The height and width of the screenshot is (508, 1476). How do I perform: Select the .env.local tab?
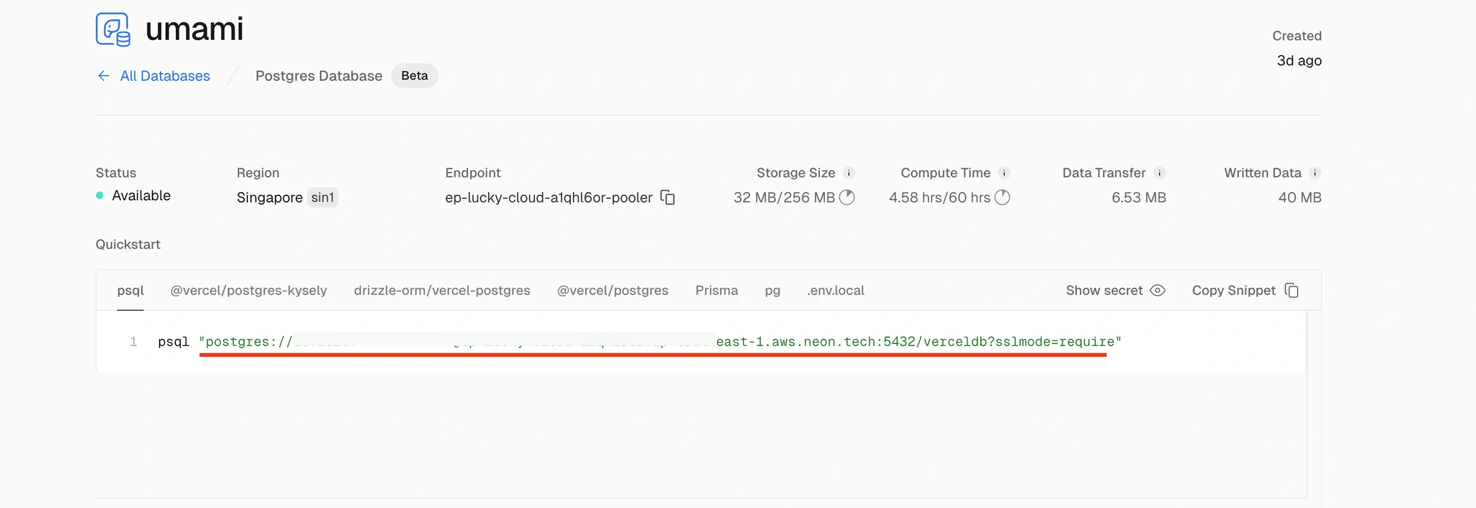tap(836, 291)
